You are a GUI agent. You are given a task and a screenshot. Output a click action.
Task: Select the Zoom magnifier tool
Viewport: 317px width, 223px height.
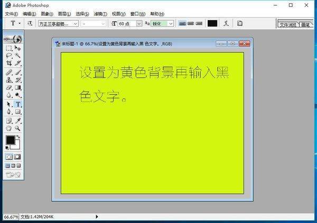[18, 128]
